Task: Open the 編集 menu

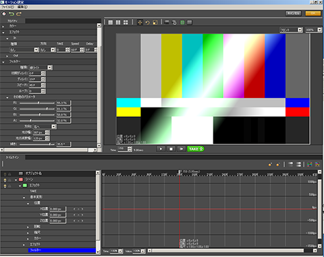Action: pyautogui.click(x=22, y=7)
